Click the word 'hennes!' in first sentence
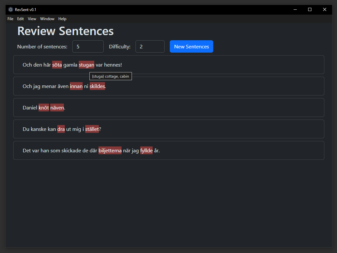The width and height of the screenshot is (337, 253). (x=113, y=65)
